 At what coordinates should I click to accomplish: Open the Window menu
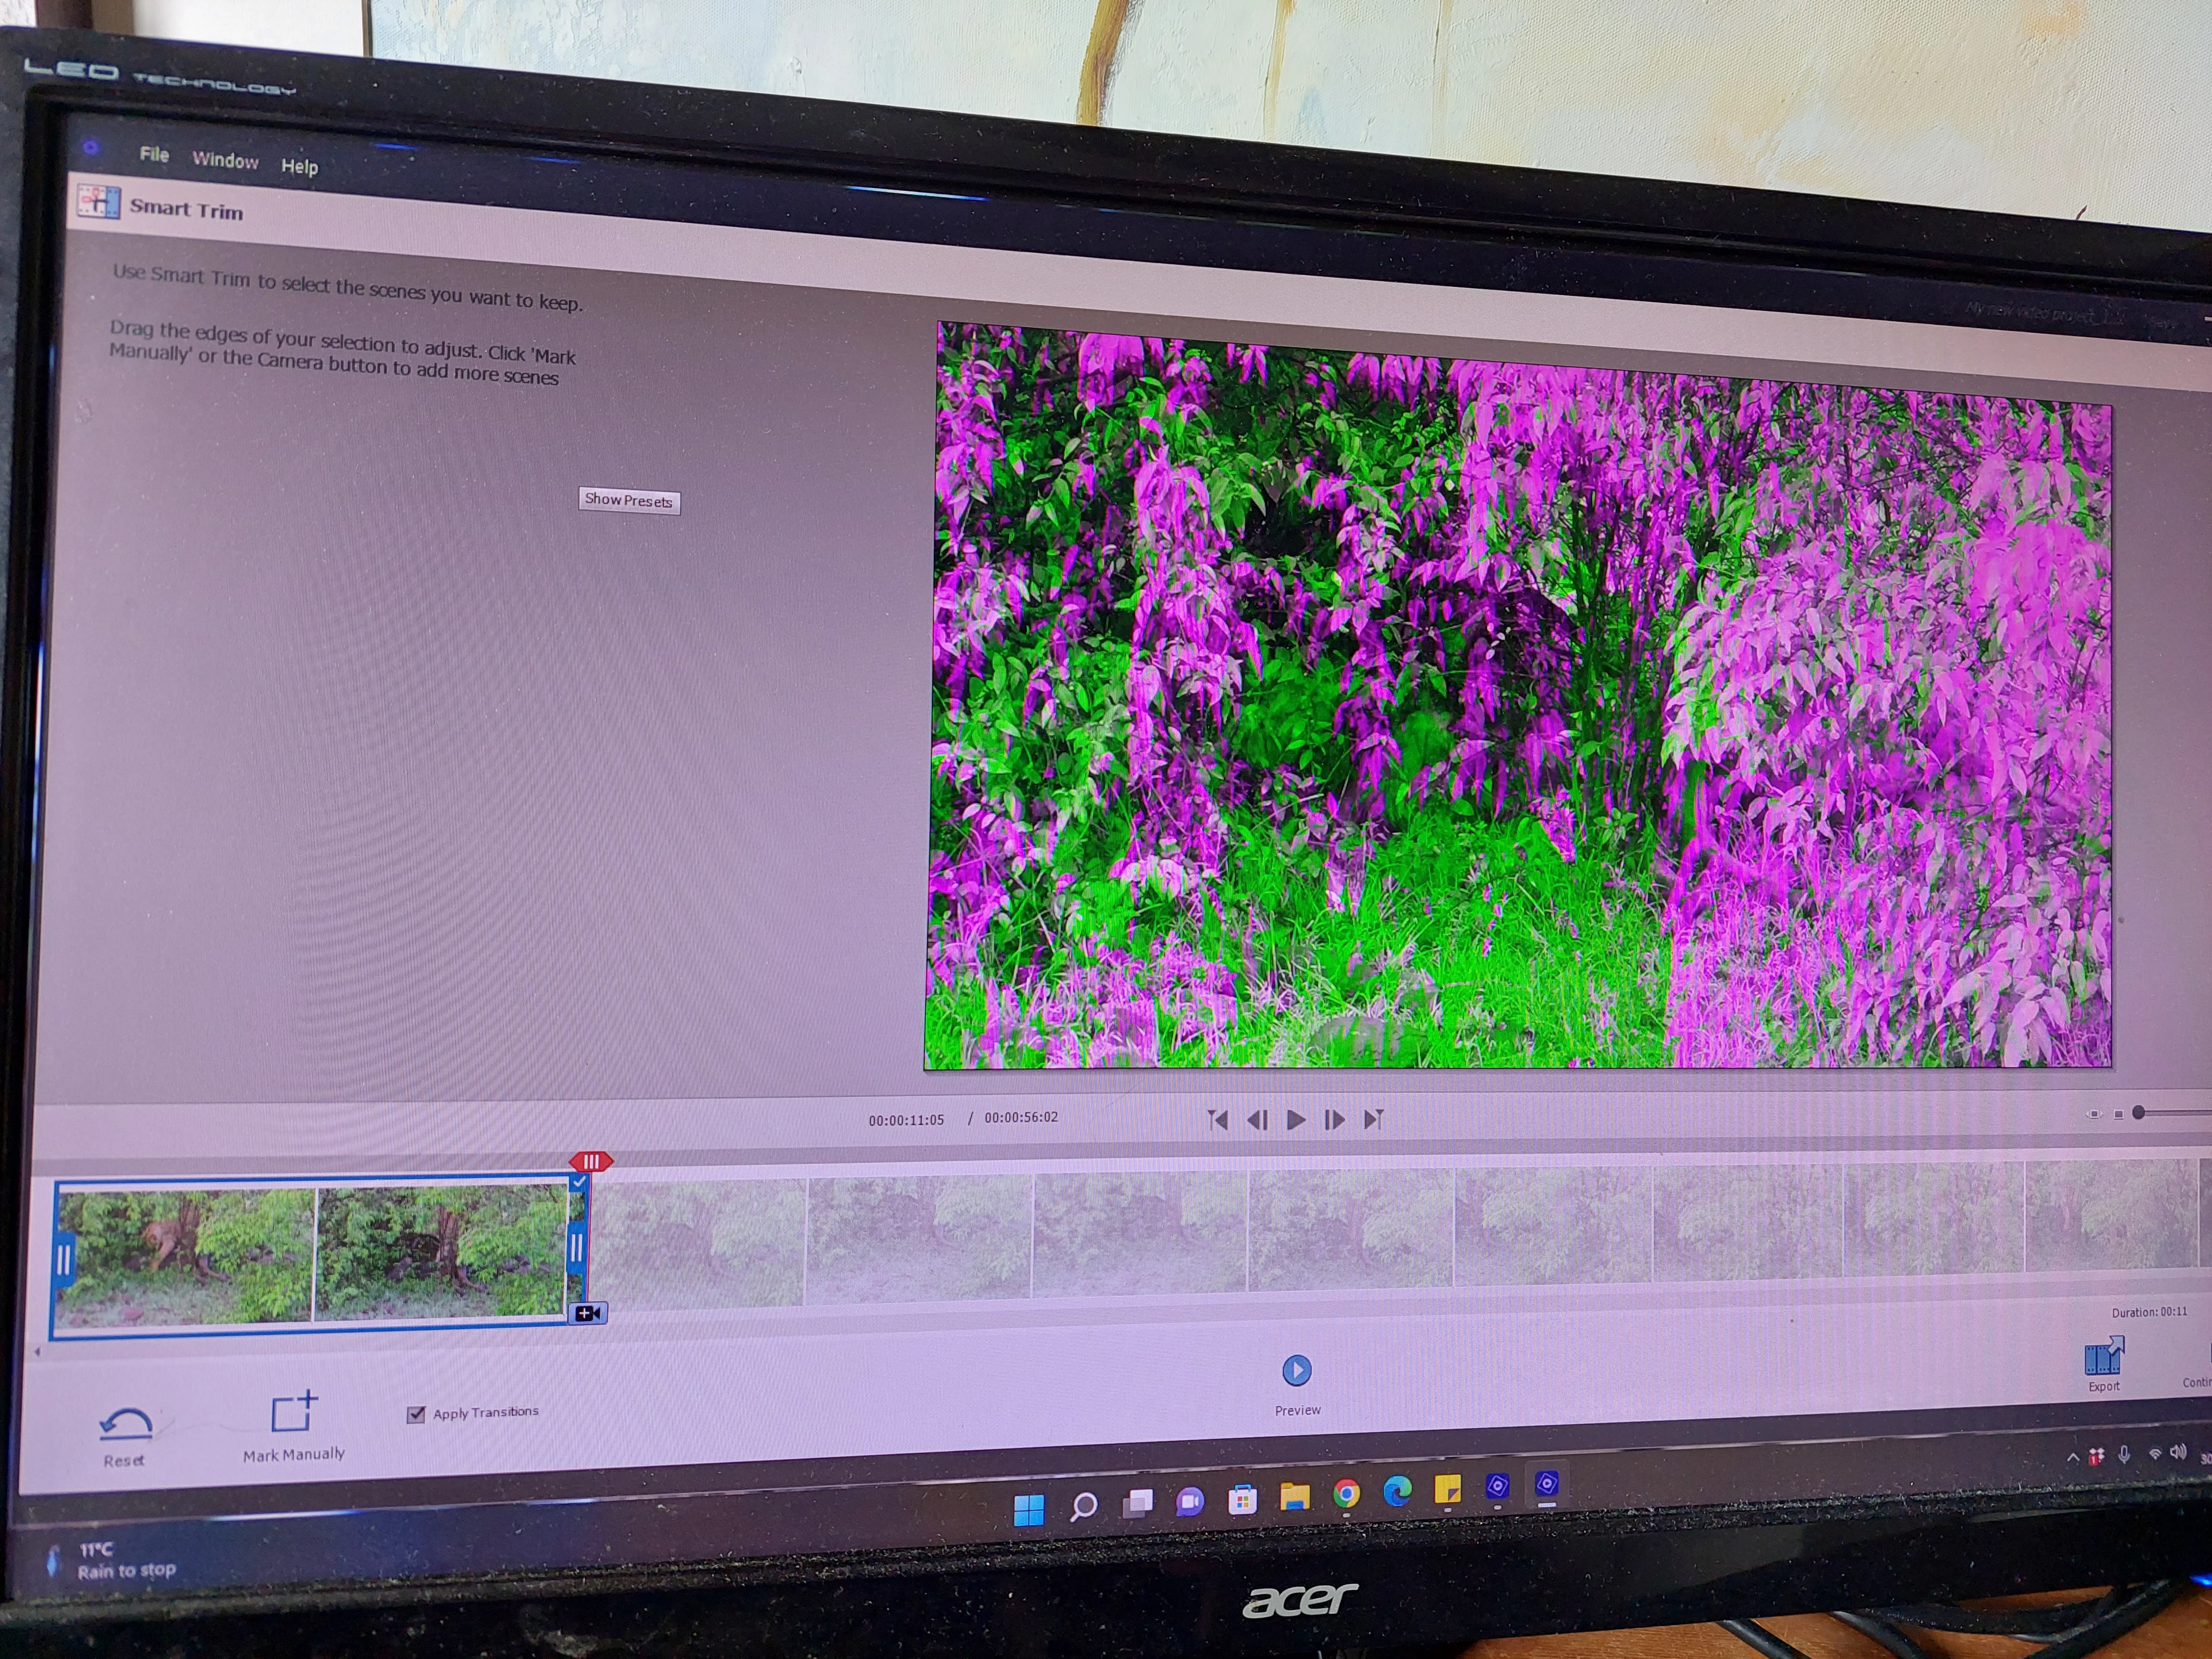(x=225, y=160)
